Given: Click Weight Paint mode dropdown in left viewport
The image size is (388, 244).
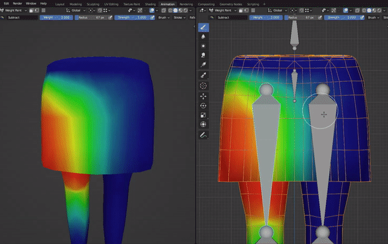Looking at the screenshot, I should (14, 10).
